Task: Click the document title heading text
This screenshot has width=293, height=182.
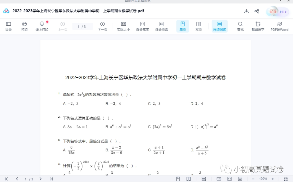Action: tap(146, 78)
